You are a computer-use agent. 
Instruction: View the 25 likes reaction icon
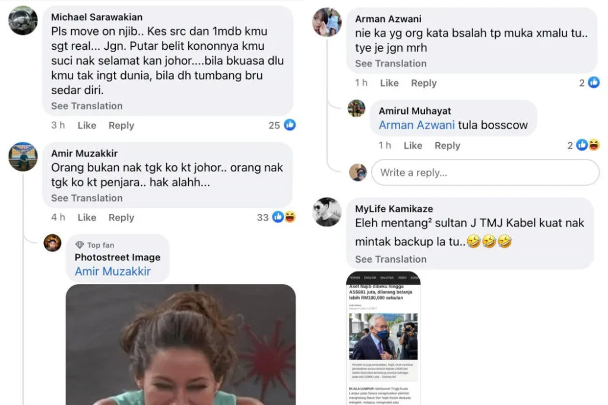(290, 125)
